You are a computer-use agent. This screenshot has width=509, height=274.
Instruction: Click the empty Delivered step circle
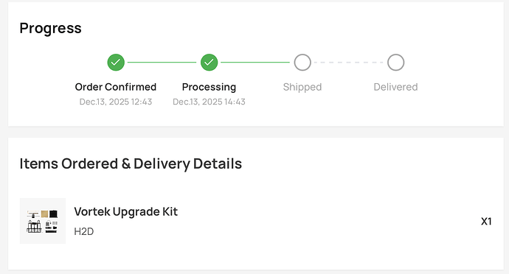tap(395, 63)
